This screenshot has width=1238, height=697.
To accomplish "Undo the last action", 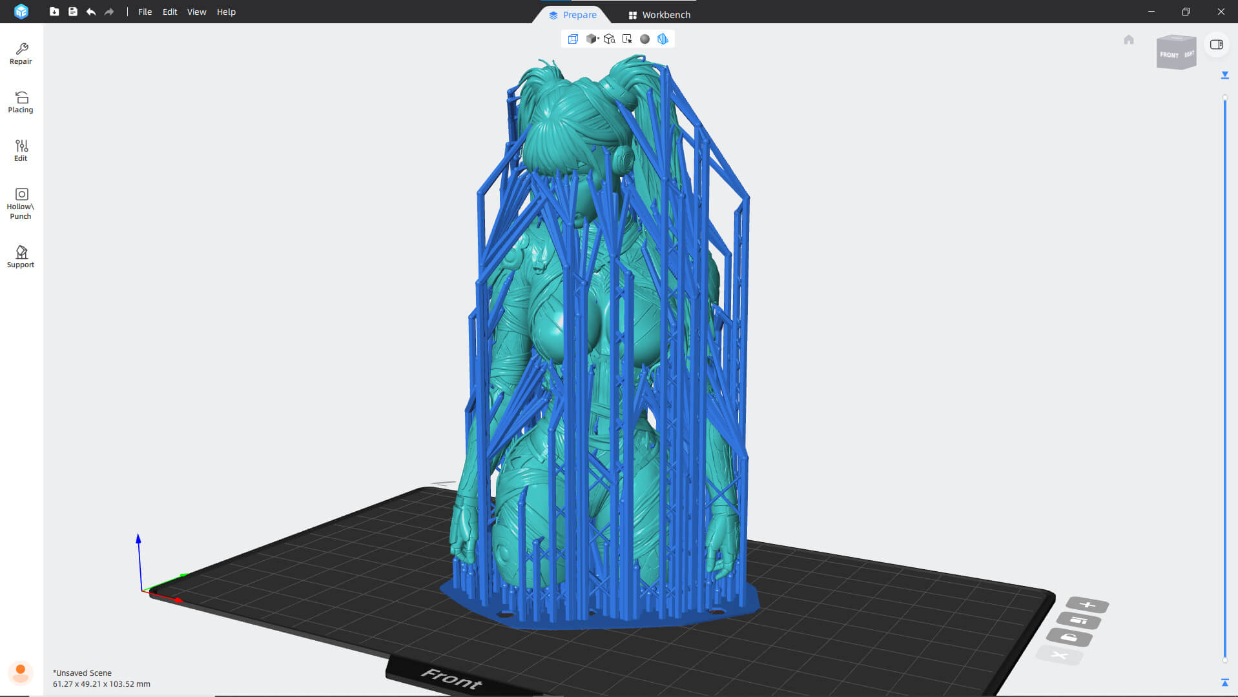I will point(91,12).
